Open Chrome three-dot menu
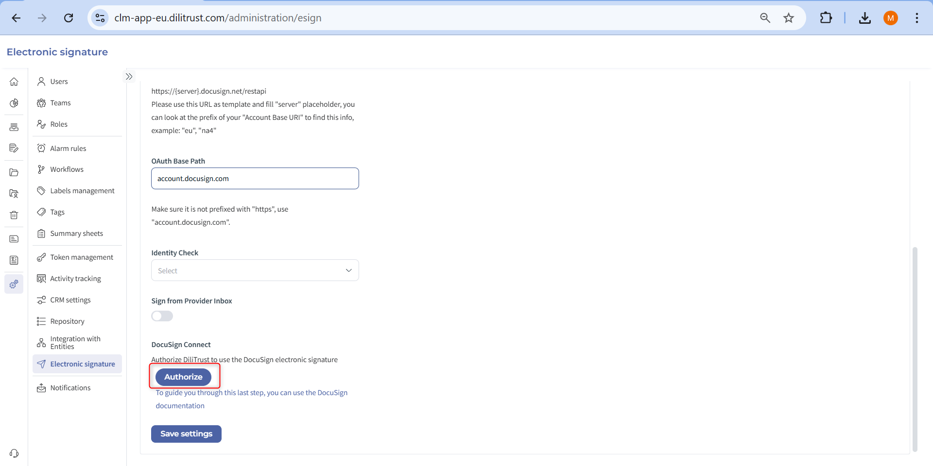The width and height of the screenshot is (933, 466). coord(917,18)
